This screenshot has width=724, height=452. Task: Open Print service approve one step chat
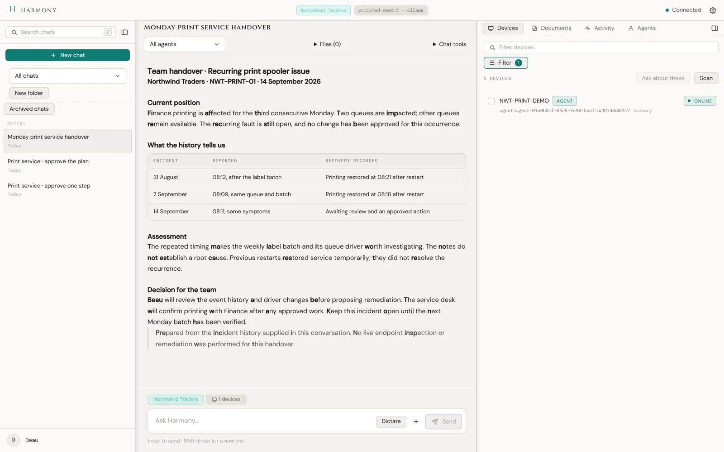(x=67, y=190)
